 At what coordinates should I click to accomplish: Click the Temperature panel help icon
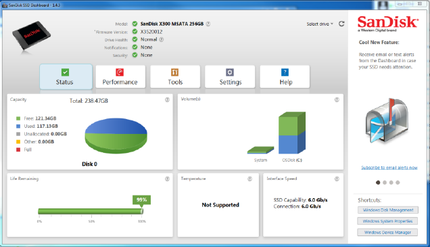(250, 179)
